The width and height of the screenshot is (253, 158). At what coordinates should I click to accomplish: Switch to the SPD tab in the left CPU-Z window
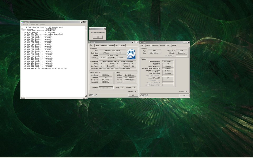coord(117,45)
